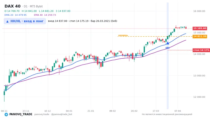The height and width of the screenshot is (118, 210).
Task: Click the EMA 40 value 14 259.73
Action: click(x=50, y=15)
